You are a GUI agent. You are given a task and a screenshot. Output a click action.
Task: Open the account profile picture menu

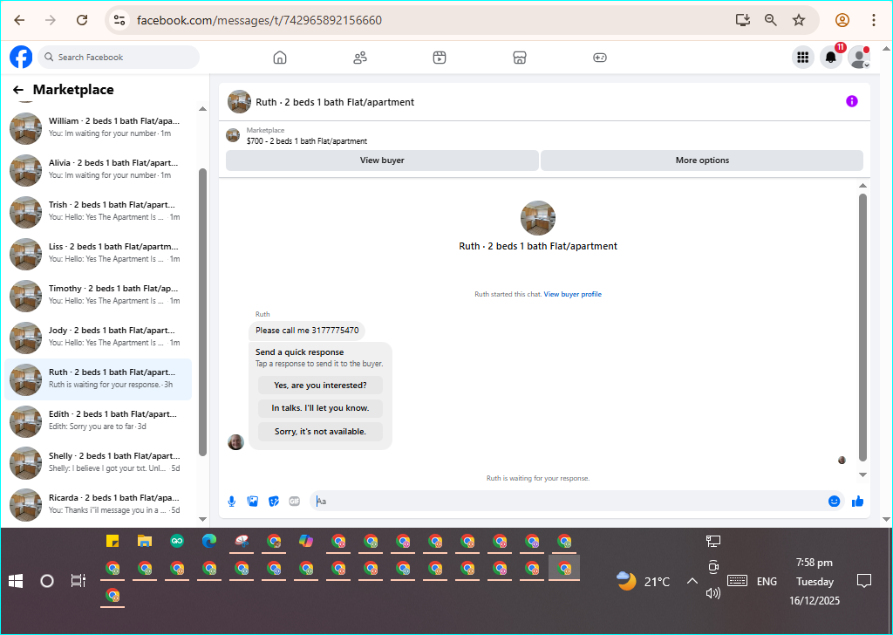859,57
